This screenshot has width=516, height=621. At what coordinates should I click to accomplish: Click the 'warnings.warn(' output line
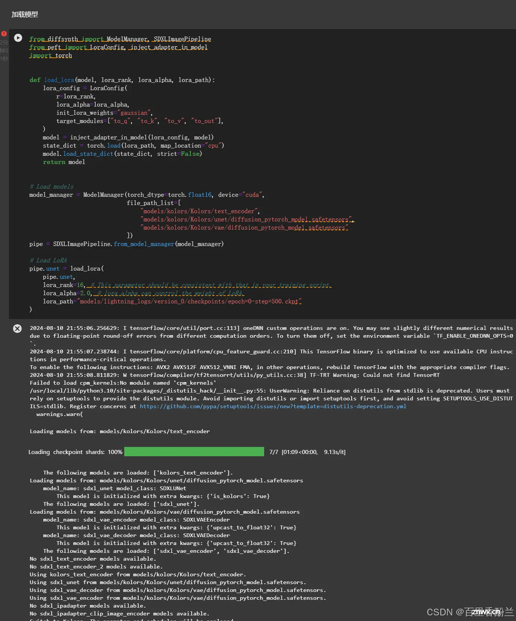[60, 414]
